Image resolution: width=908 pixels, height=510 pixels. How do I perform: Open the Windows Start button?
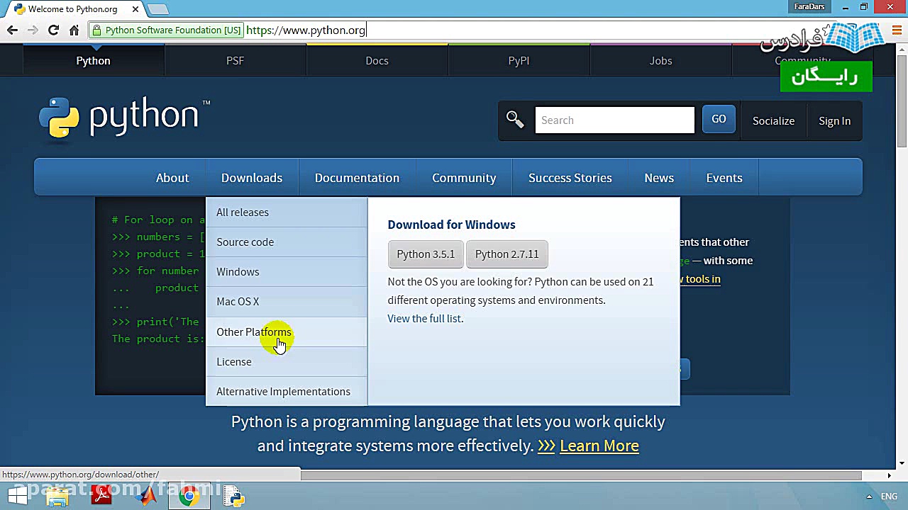coord(17,496)
